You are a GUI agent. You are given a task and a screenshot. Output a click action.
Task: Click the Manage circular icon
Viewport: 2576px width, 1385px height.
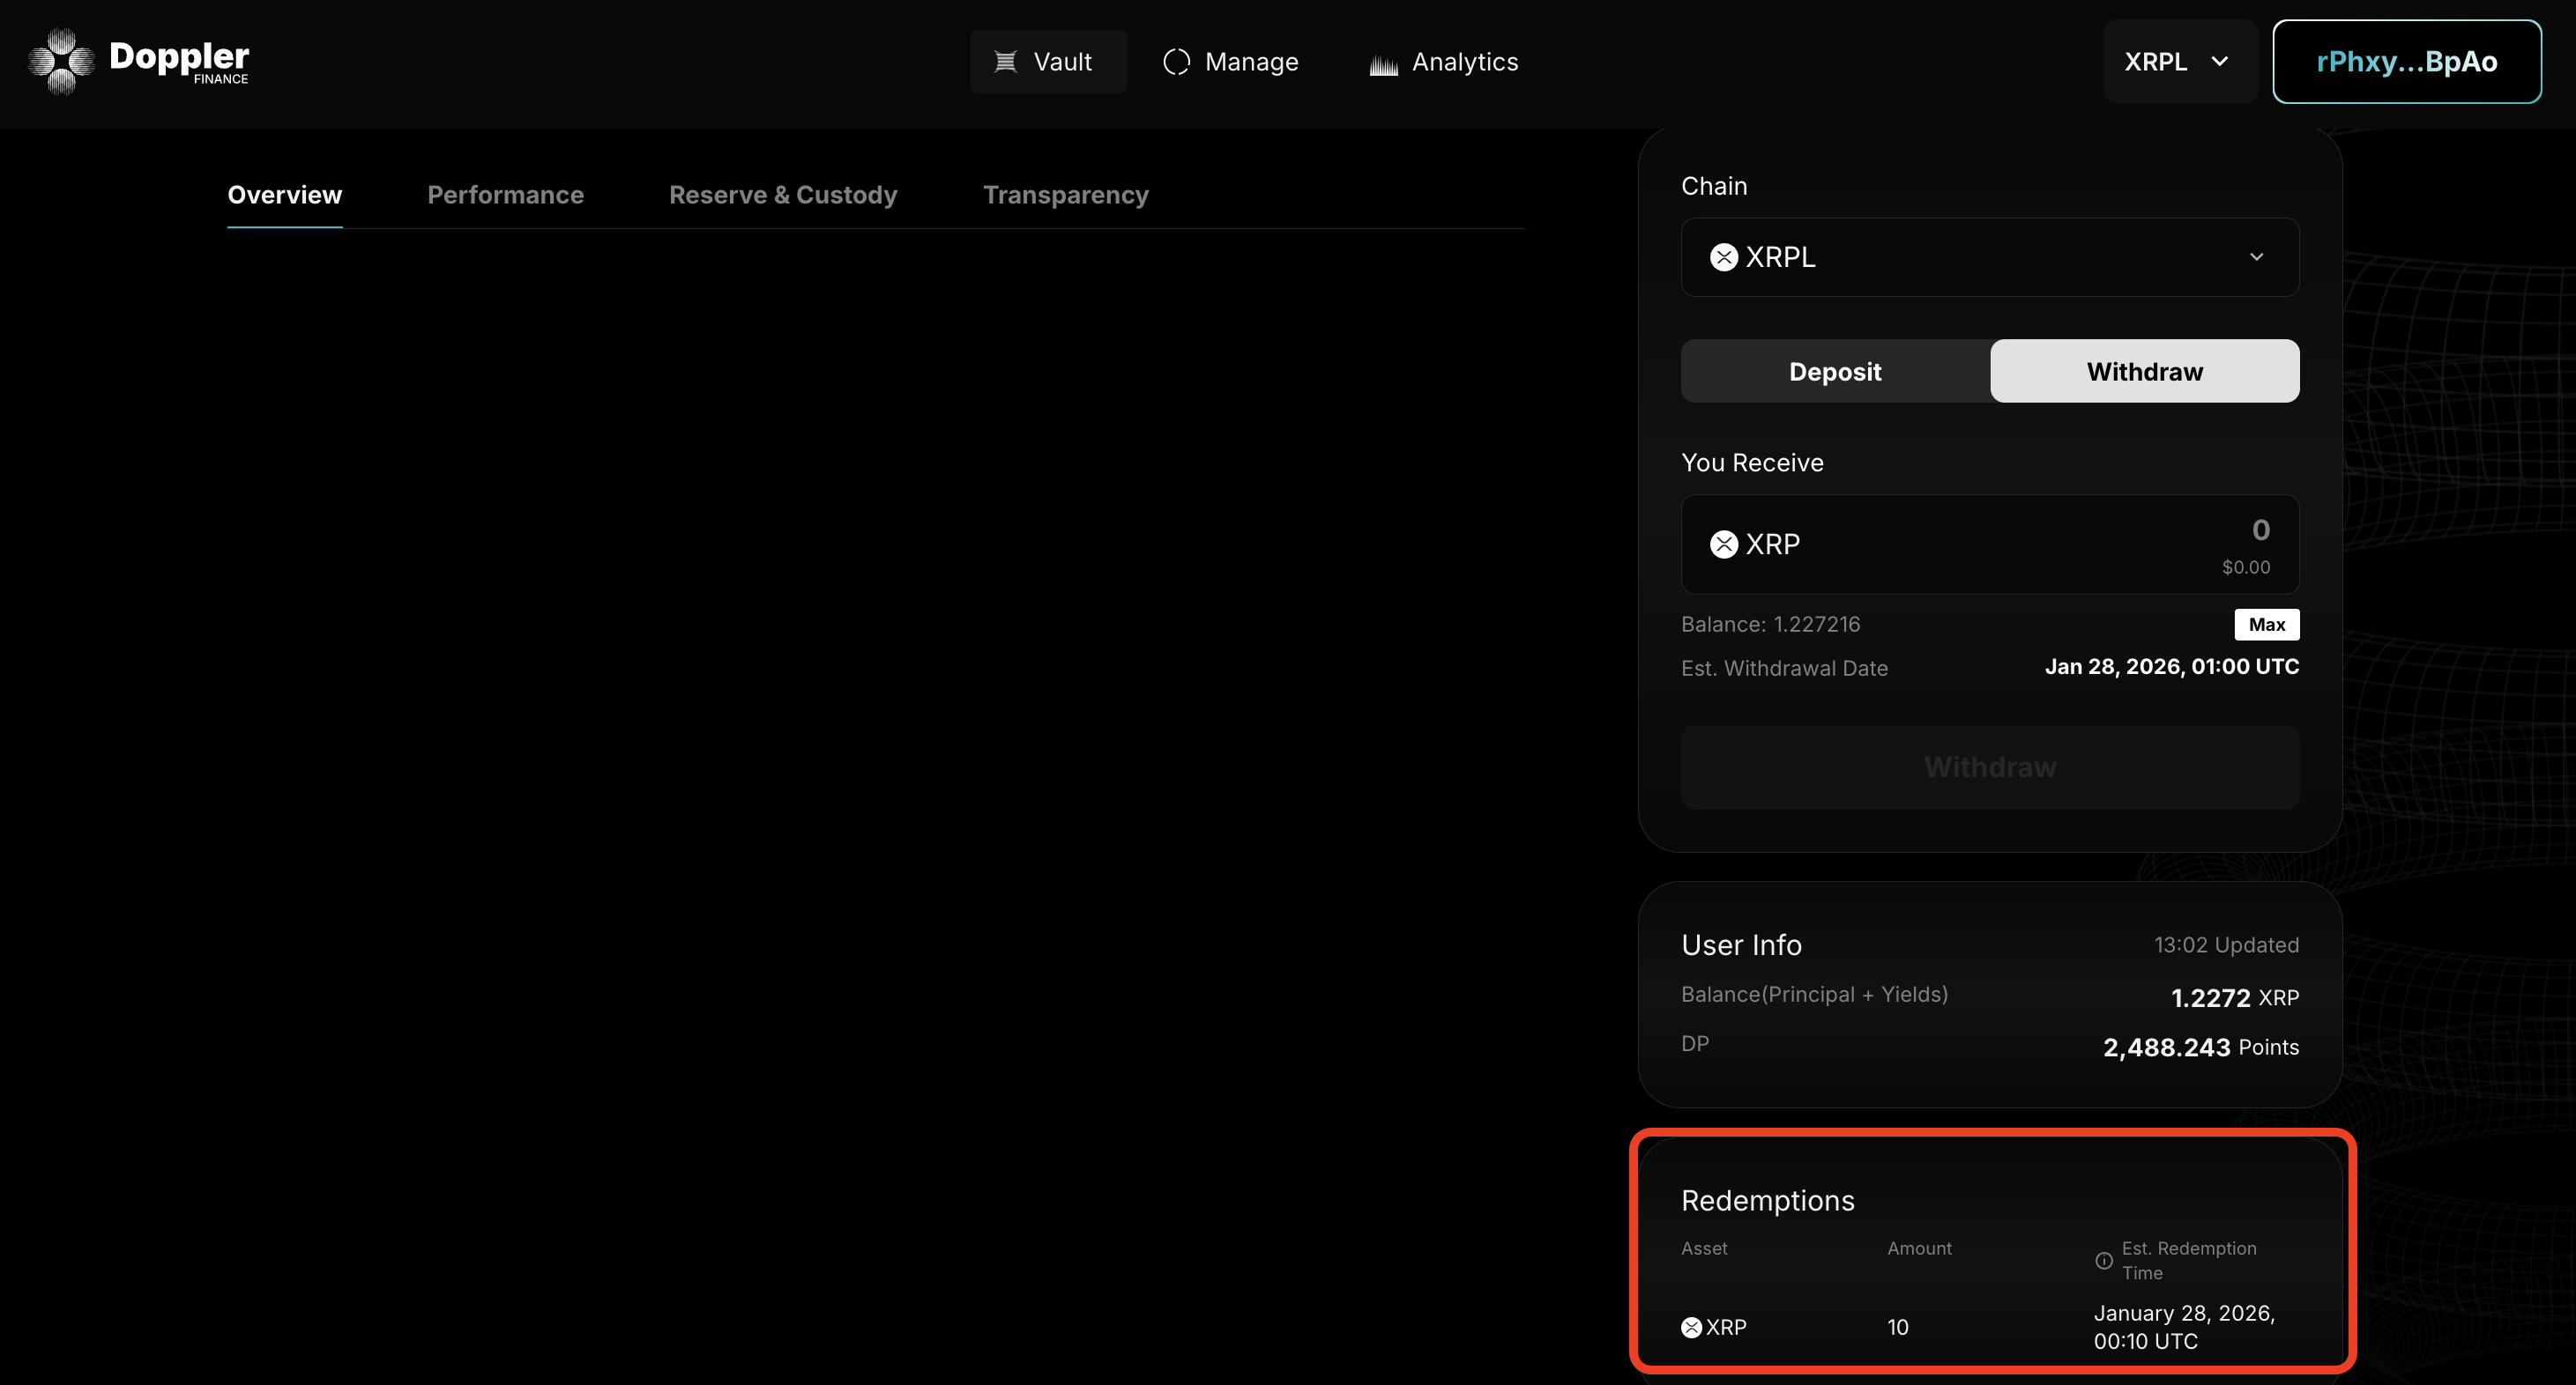(x=1176, y=62)
